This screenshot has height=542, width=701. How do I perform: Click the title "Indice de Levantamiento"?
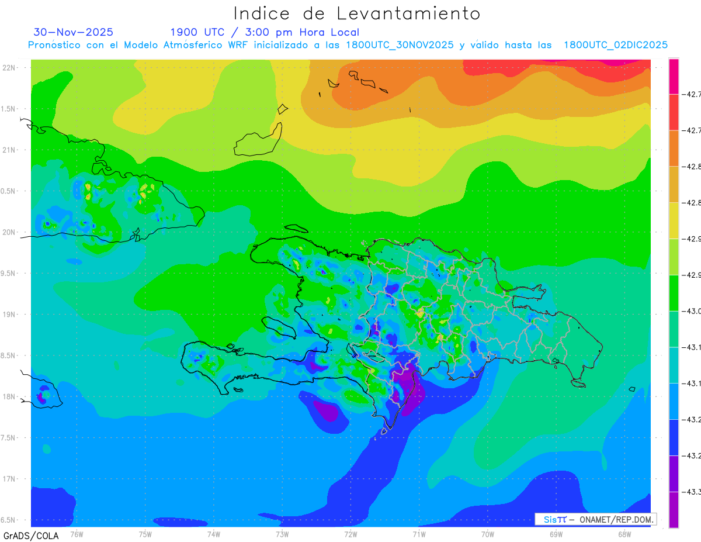357,13
